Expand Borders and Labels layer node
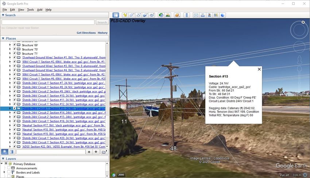 point(4,172)
